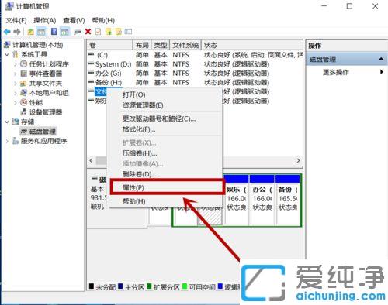Viewport: 388px width, 305px height.
Task: Select the 性能 performance icon
Action: pyautogui.click(x=24, y=102)
